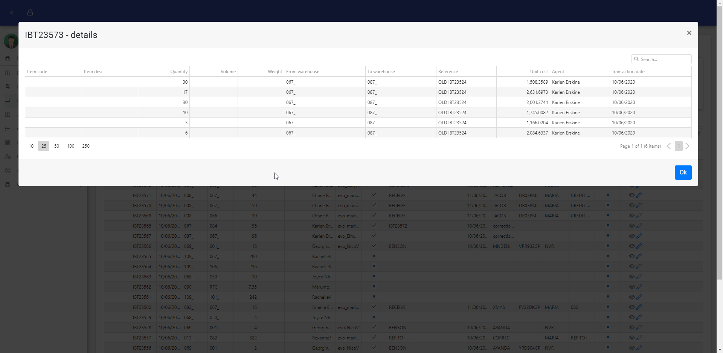The width and height of the screenshot is (723, 353).
Task: Select page number 1 in pager
Action: pos(679,146)
